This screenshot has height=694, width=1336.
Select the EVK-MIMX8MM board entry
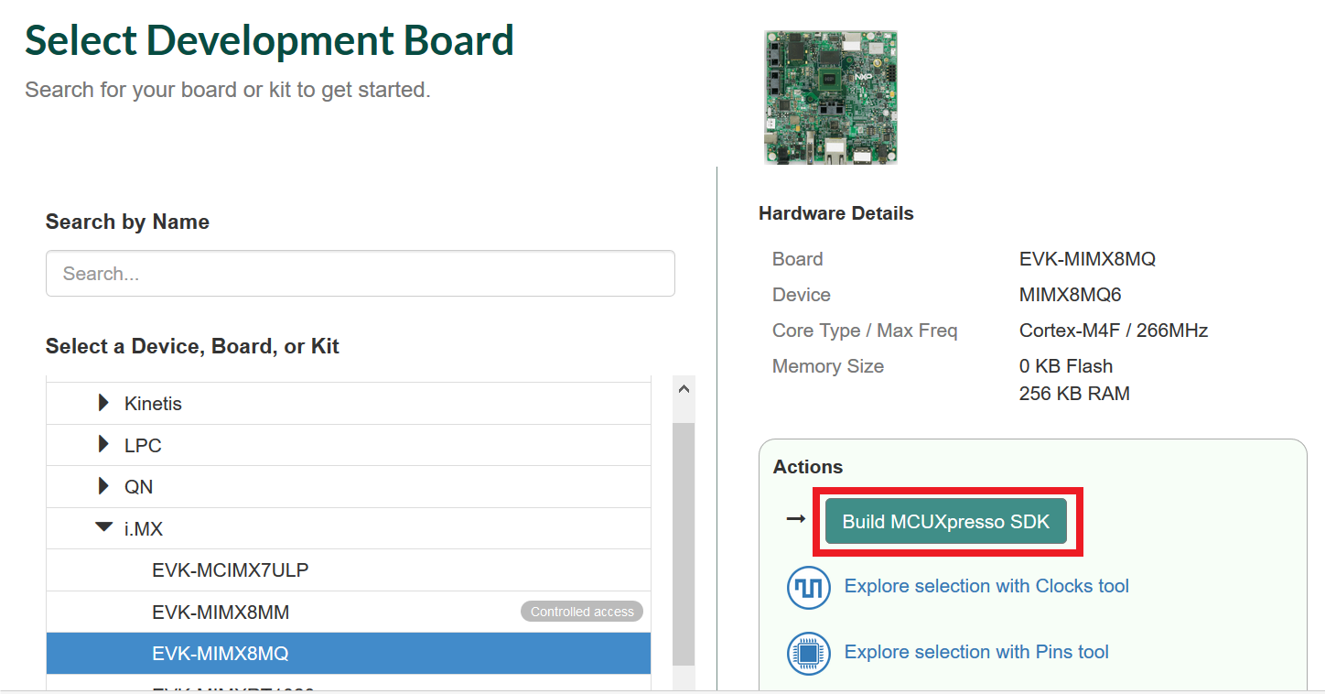point(221,612)
